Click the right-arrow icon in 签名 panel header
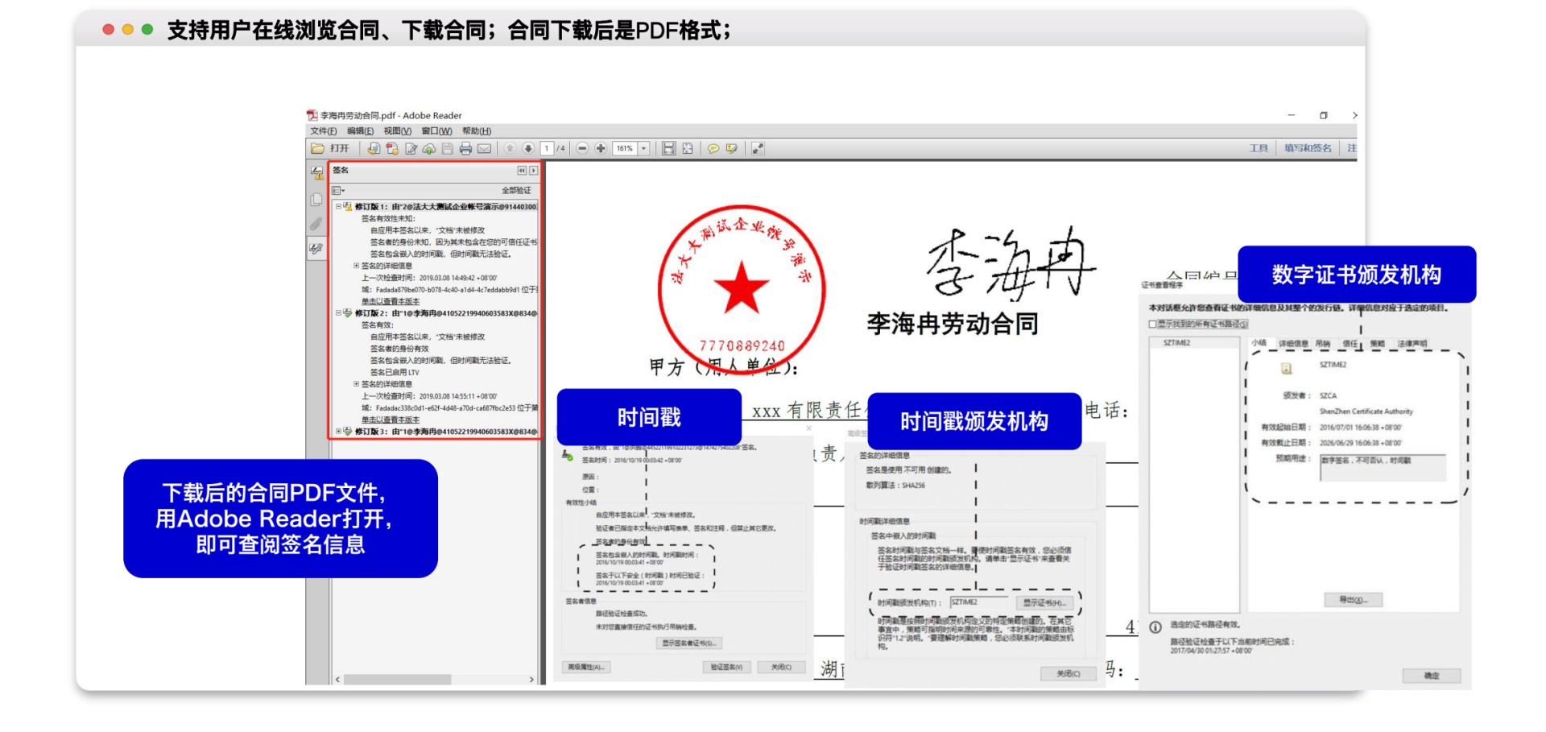1546x732 pixels. pyautogui.click(x=533, y=171)
